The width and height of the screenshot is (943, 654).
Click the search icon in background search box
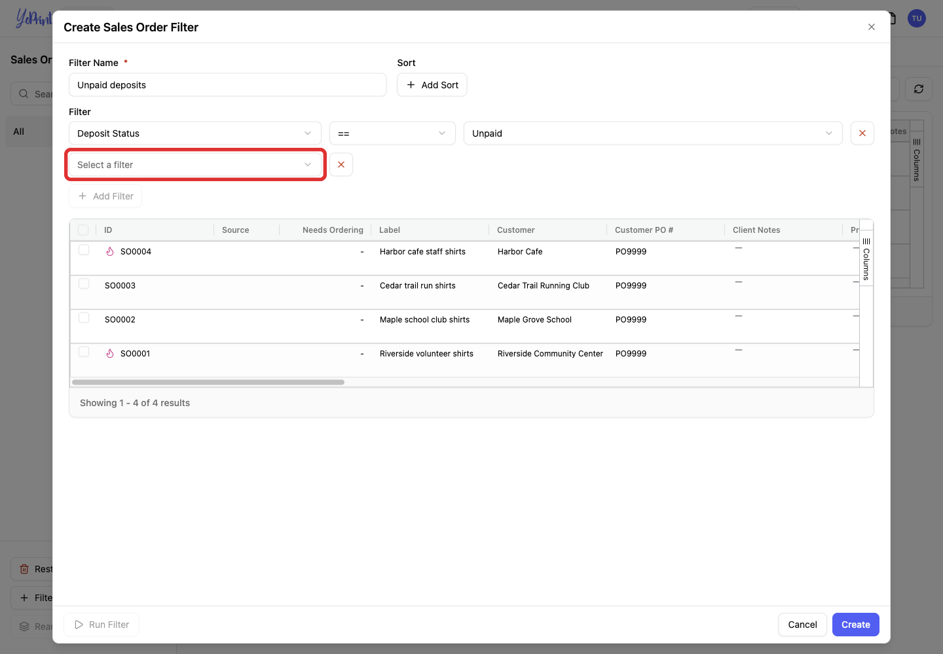tap(24, 94)
